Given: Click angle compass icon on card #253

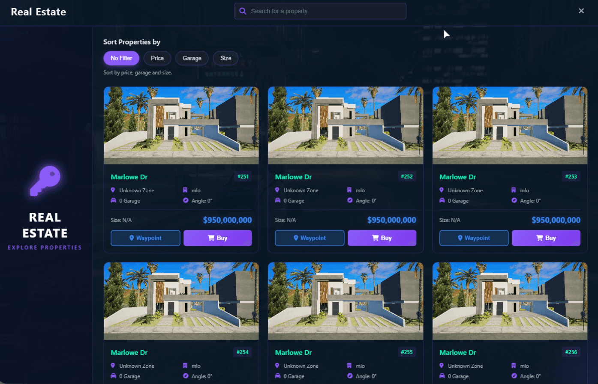Looking at the screenshot, I should tap(514, 200).
